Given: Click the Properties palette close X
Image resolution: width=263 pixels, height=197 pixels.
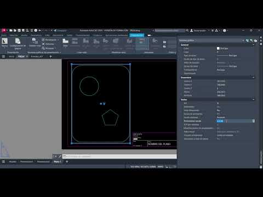Looking at the screenshot, I should pos(261,37).
